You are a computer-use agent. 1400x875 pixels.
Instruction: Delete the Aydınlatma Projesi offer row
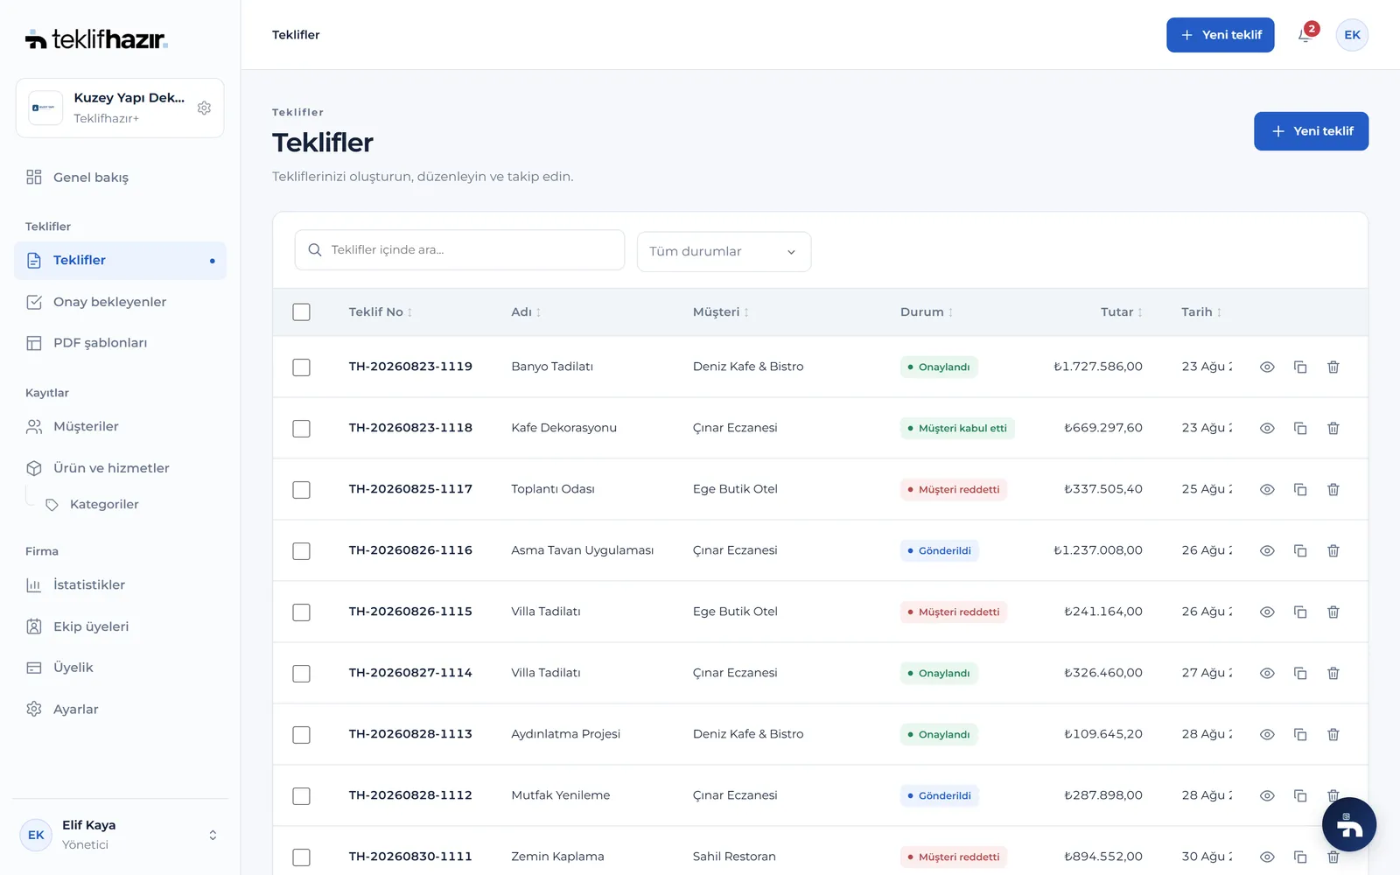point(1333,734)
